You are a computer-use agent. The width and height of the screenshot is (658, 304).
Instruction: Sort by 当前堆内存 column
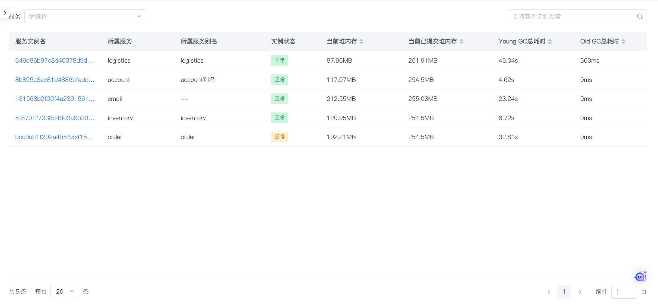(x=361, y=41)
